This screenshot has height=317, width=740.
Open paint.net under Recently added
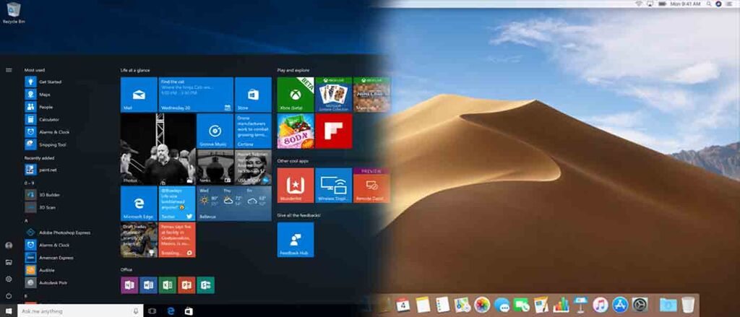click(x=41, y=170)
